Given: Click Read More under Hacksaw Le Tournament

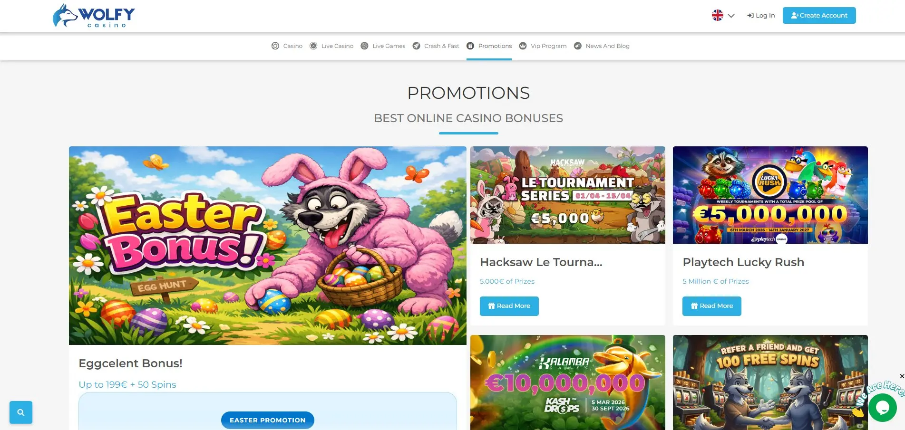Looking at the screenshot, I should pos(509,306).
